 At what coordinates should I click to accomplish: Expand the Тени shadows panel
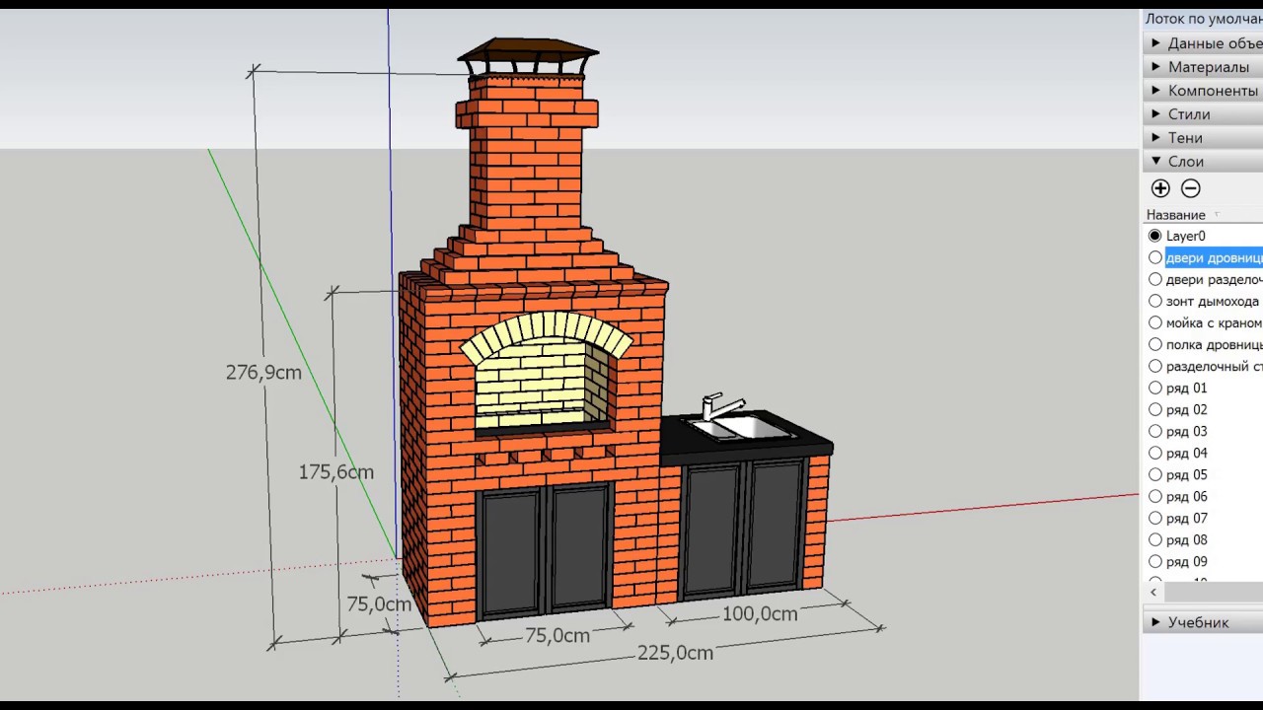[x=1184, y=138]
